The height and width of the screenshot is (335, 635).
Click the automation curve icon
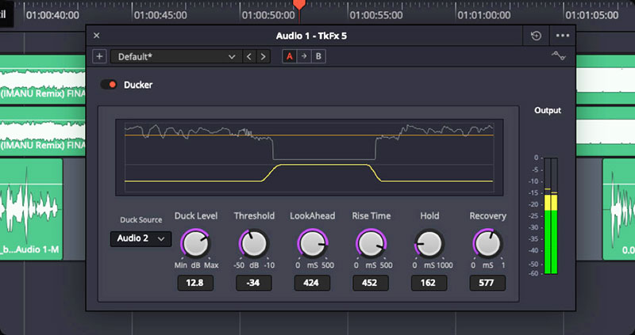(x=559, y=55)
